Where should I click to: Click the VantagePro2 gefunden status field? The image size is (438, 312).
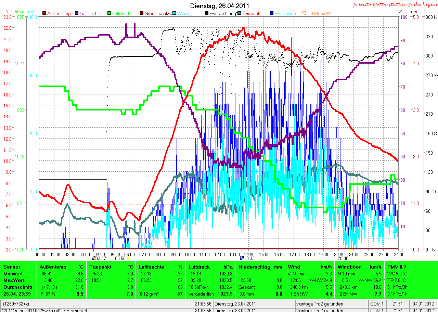coord(320,304)
